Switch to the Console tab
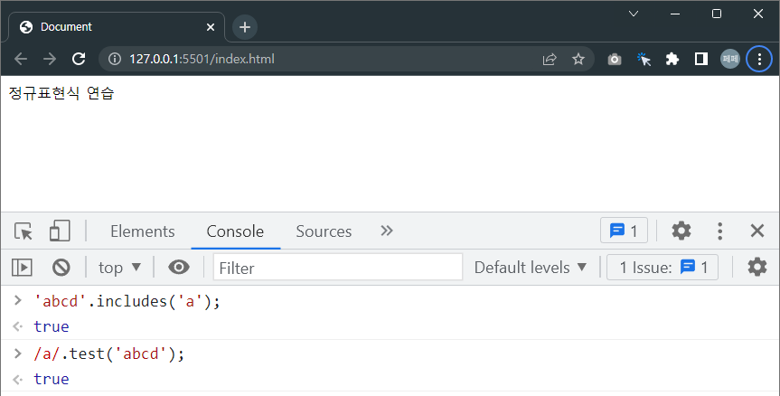This screenshot has width=780, height=396. (235, 231)
